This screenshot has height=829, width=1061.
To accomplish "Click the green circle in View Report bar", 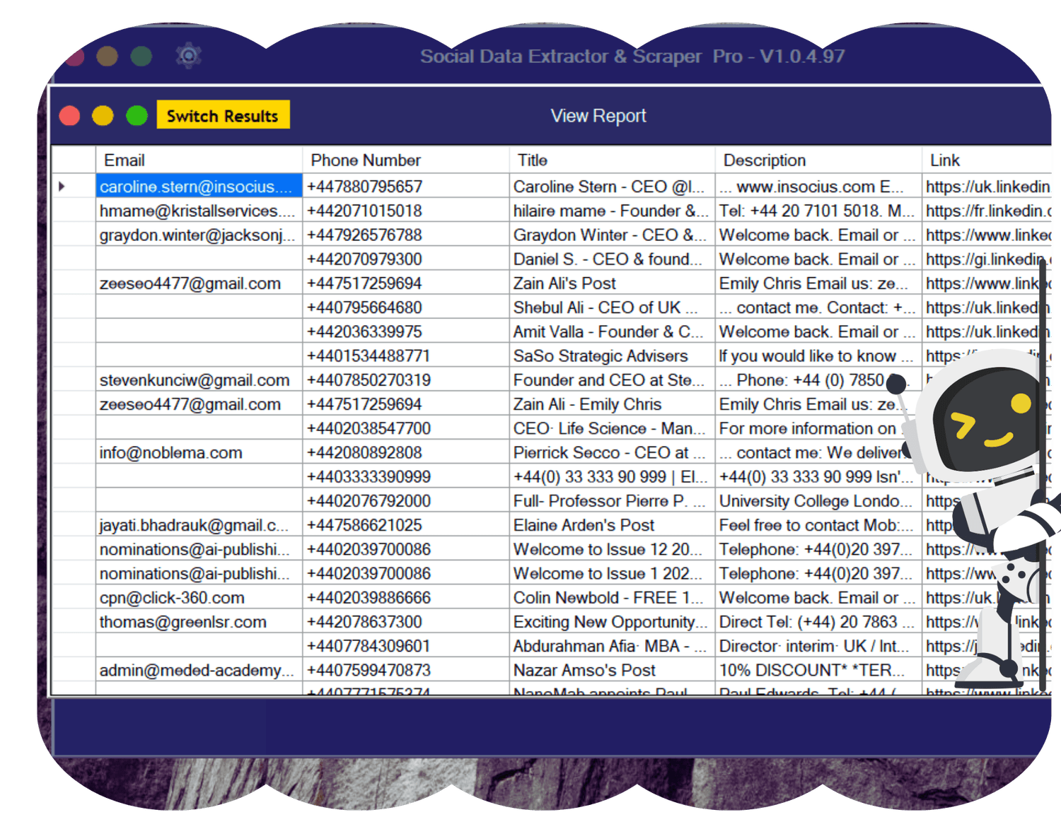I will click(137, 116).
